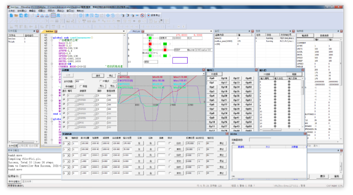The height and width of the screenshot is (195, 353).
Task: Click the red forbidden circle toolbar icon
Action: 142,15
